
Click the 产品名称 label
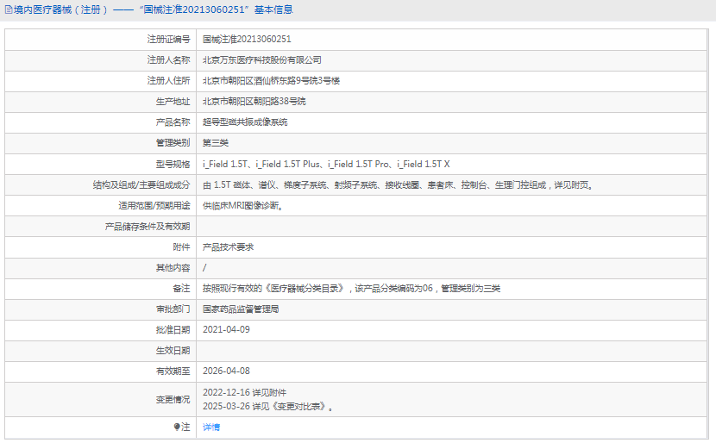tap(173, 122)
